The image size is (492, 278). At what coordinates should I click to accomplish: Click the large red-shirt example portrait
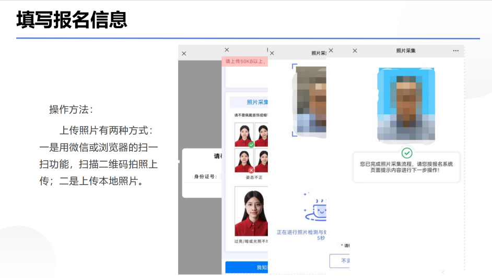[x=251, y=212]
